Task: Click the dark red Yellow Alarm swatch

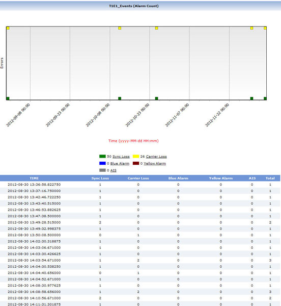Action: [136, 163]
